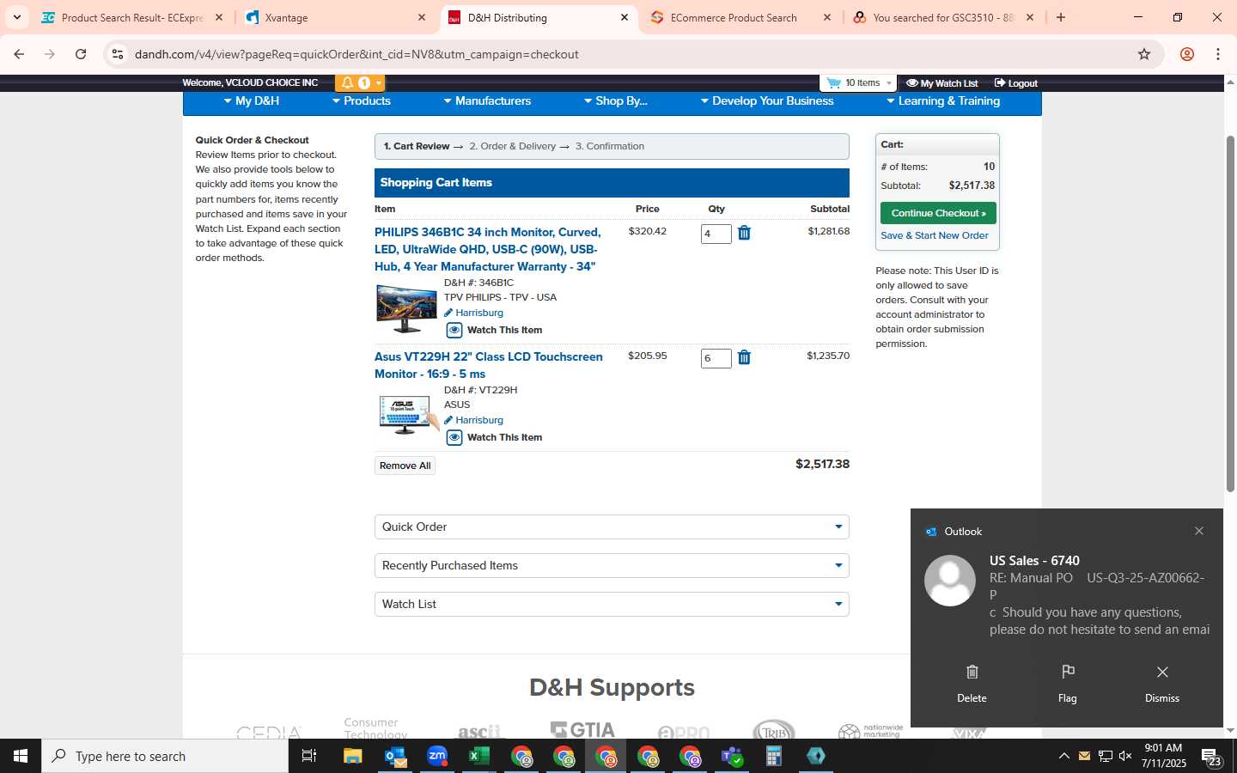Viewport: 1237px width, 773px height.
Task: Open Microsoft Teams from taskbar
Action: tap(732, 756)
